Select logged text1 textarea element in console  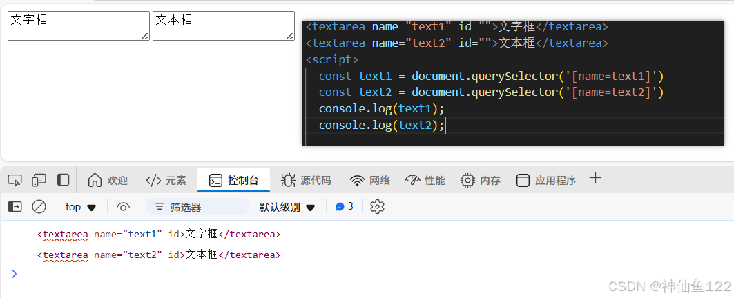pyautogui.click(x=159, y=234)
